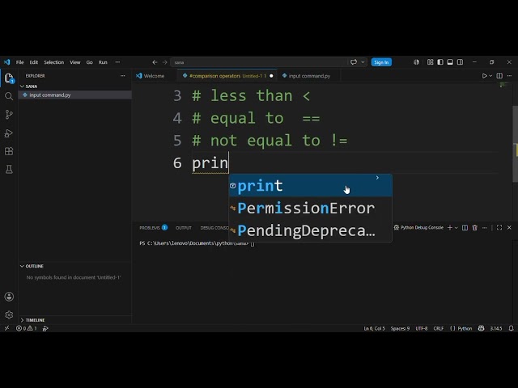Add a new terminal with plus icon
This screenshot has width=518, height=388.
(450, 228)
